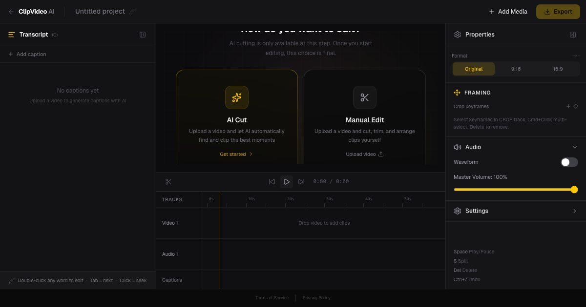586x307 pixels.
Task: Click Get started on AI Cut
Action: coord(236,154)
